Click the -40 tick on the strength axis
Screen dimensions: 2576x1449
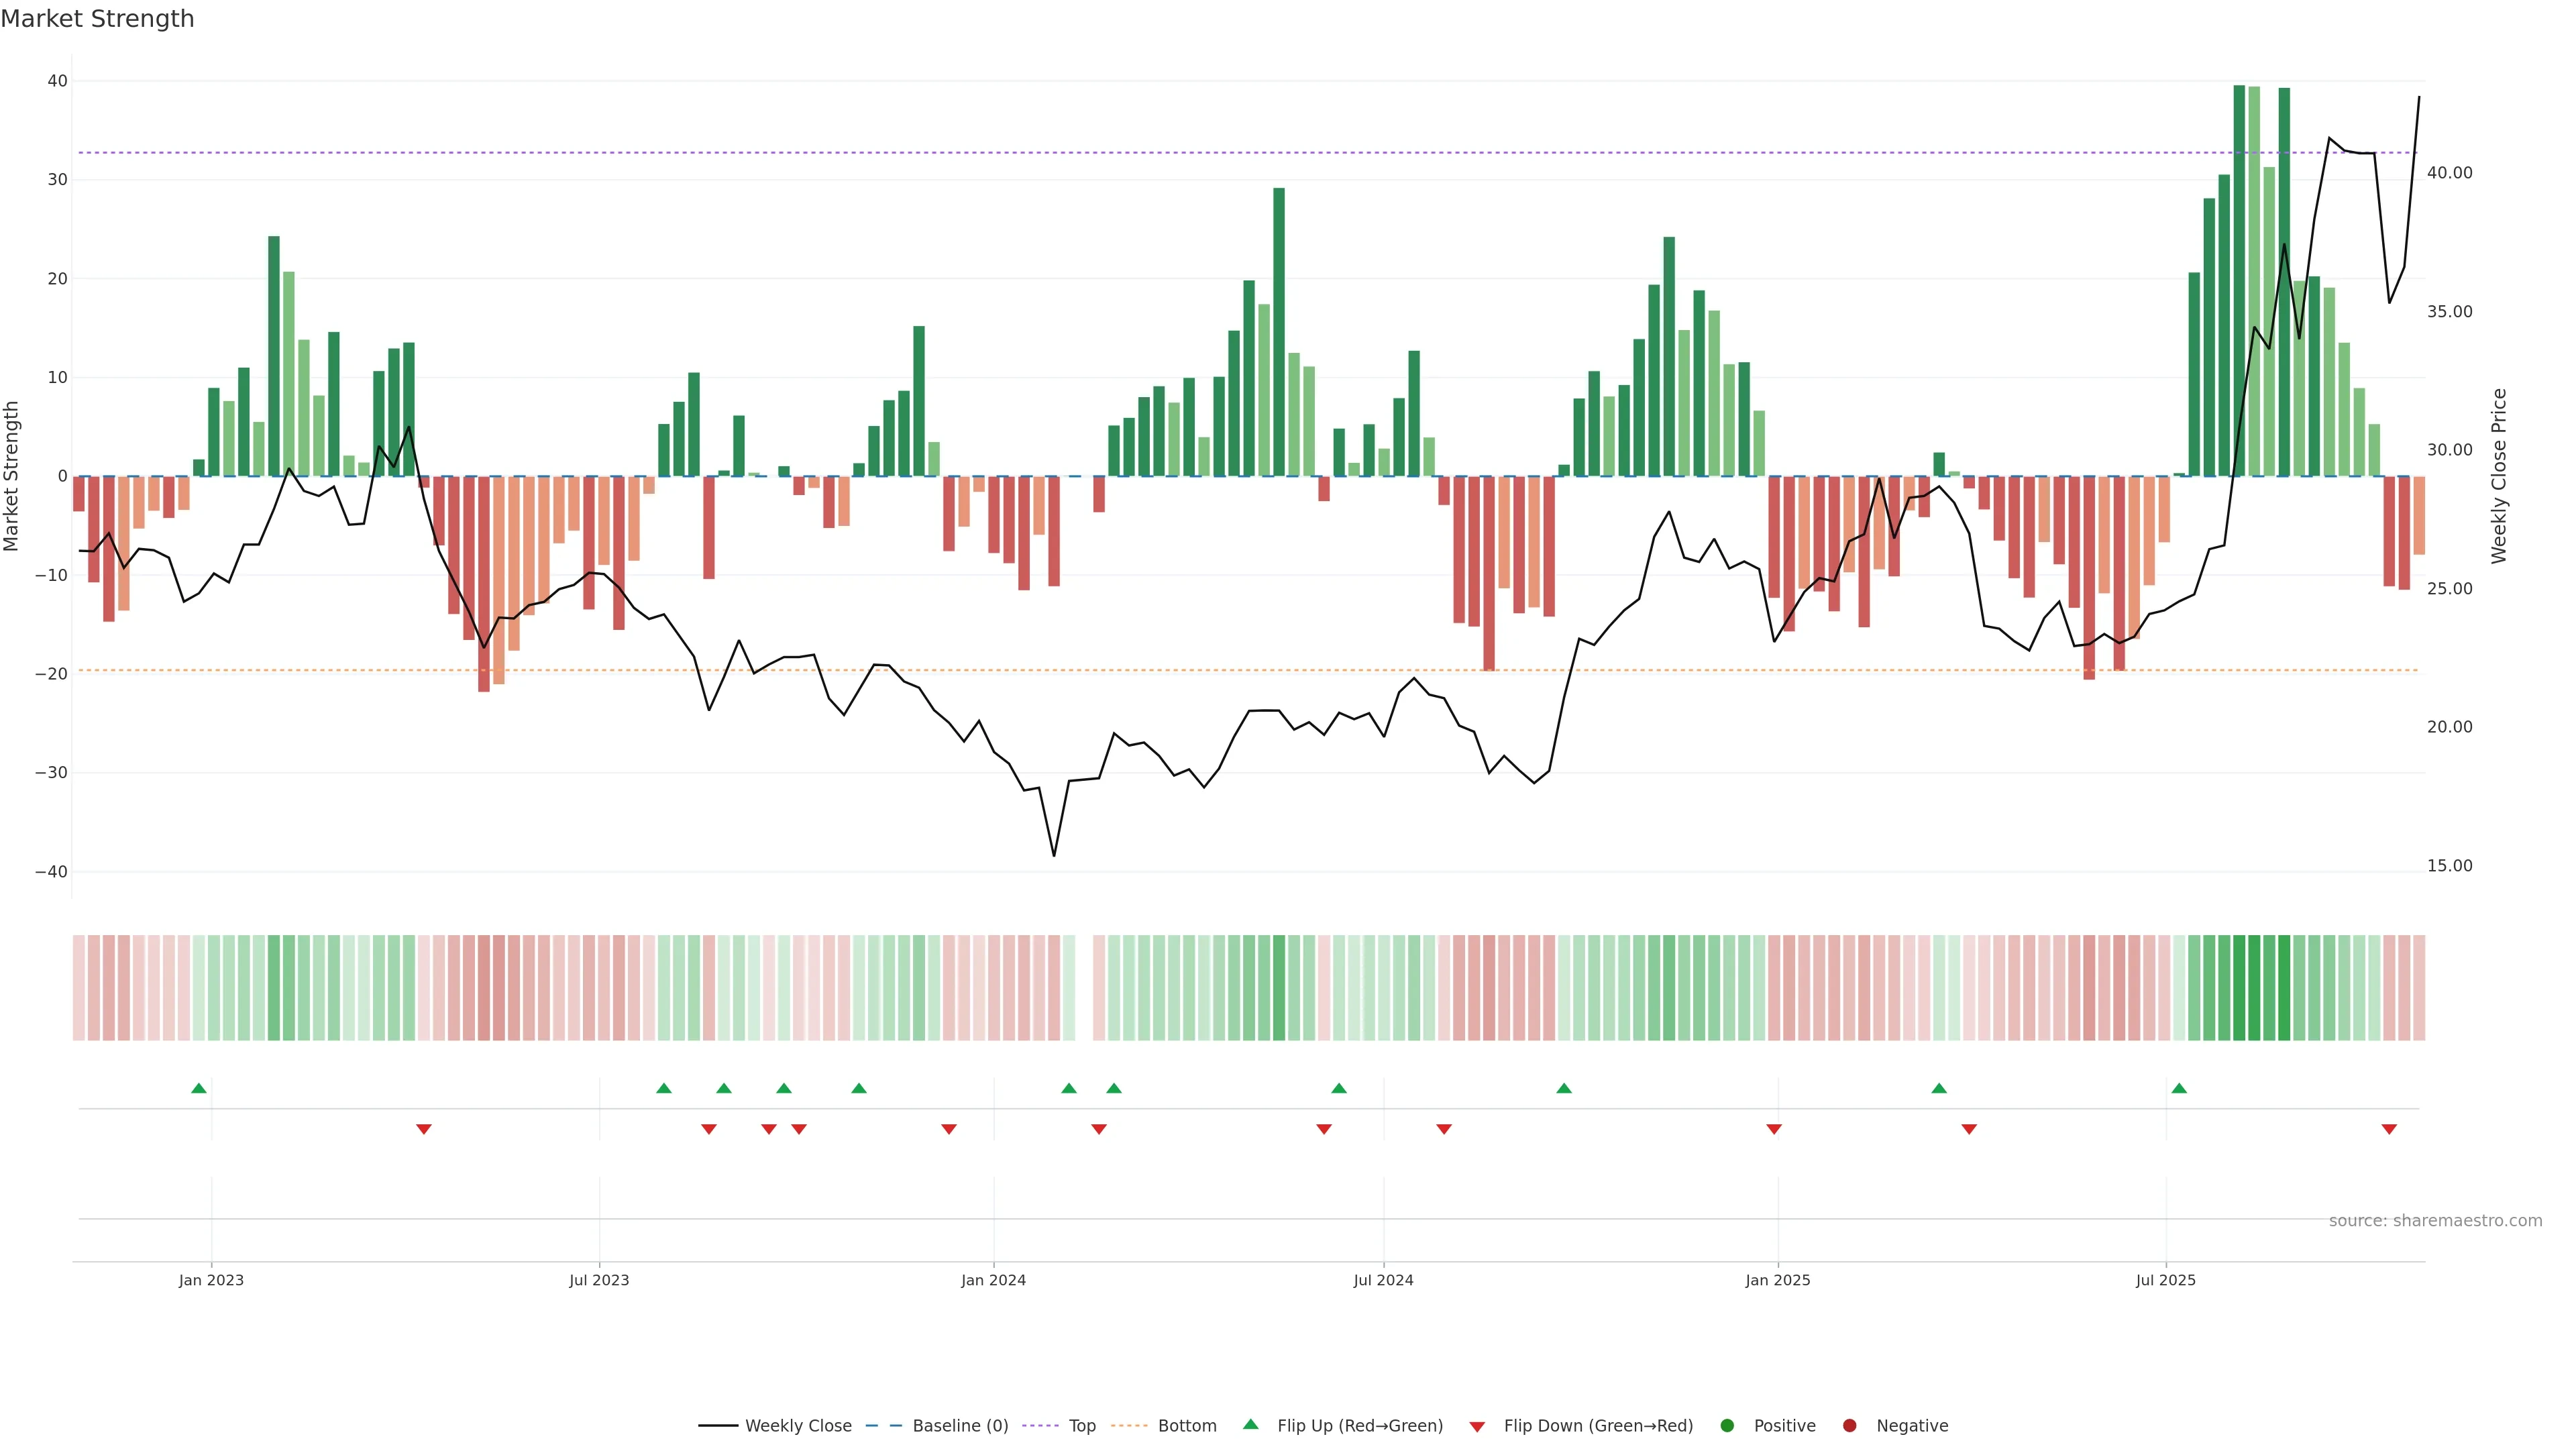[x=51, y=872]
